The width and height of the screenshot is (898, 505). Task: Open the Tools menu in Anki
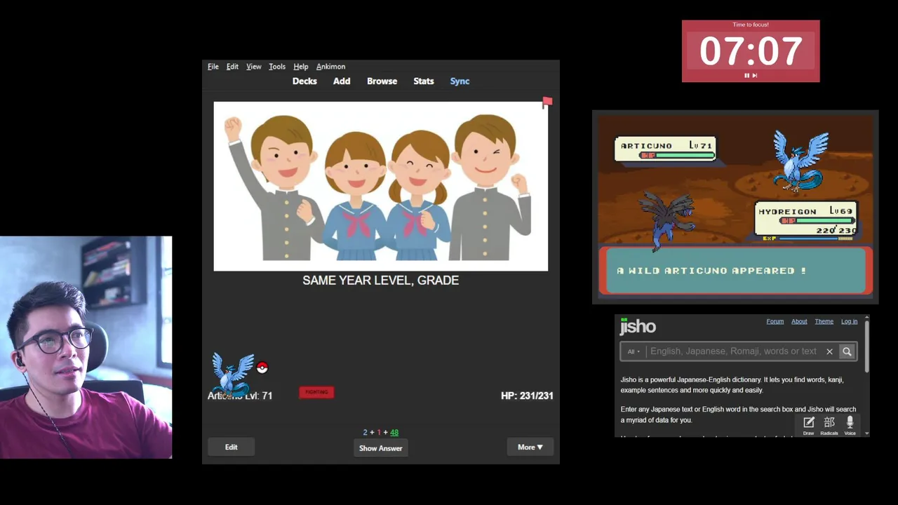point(277,67)
